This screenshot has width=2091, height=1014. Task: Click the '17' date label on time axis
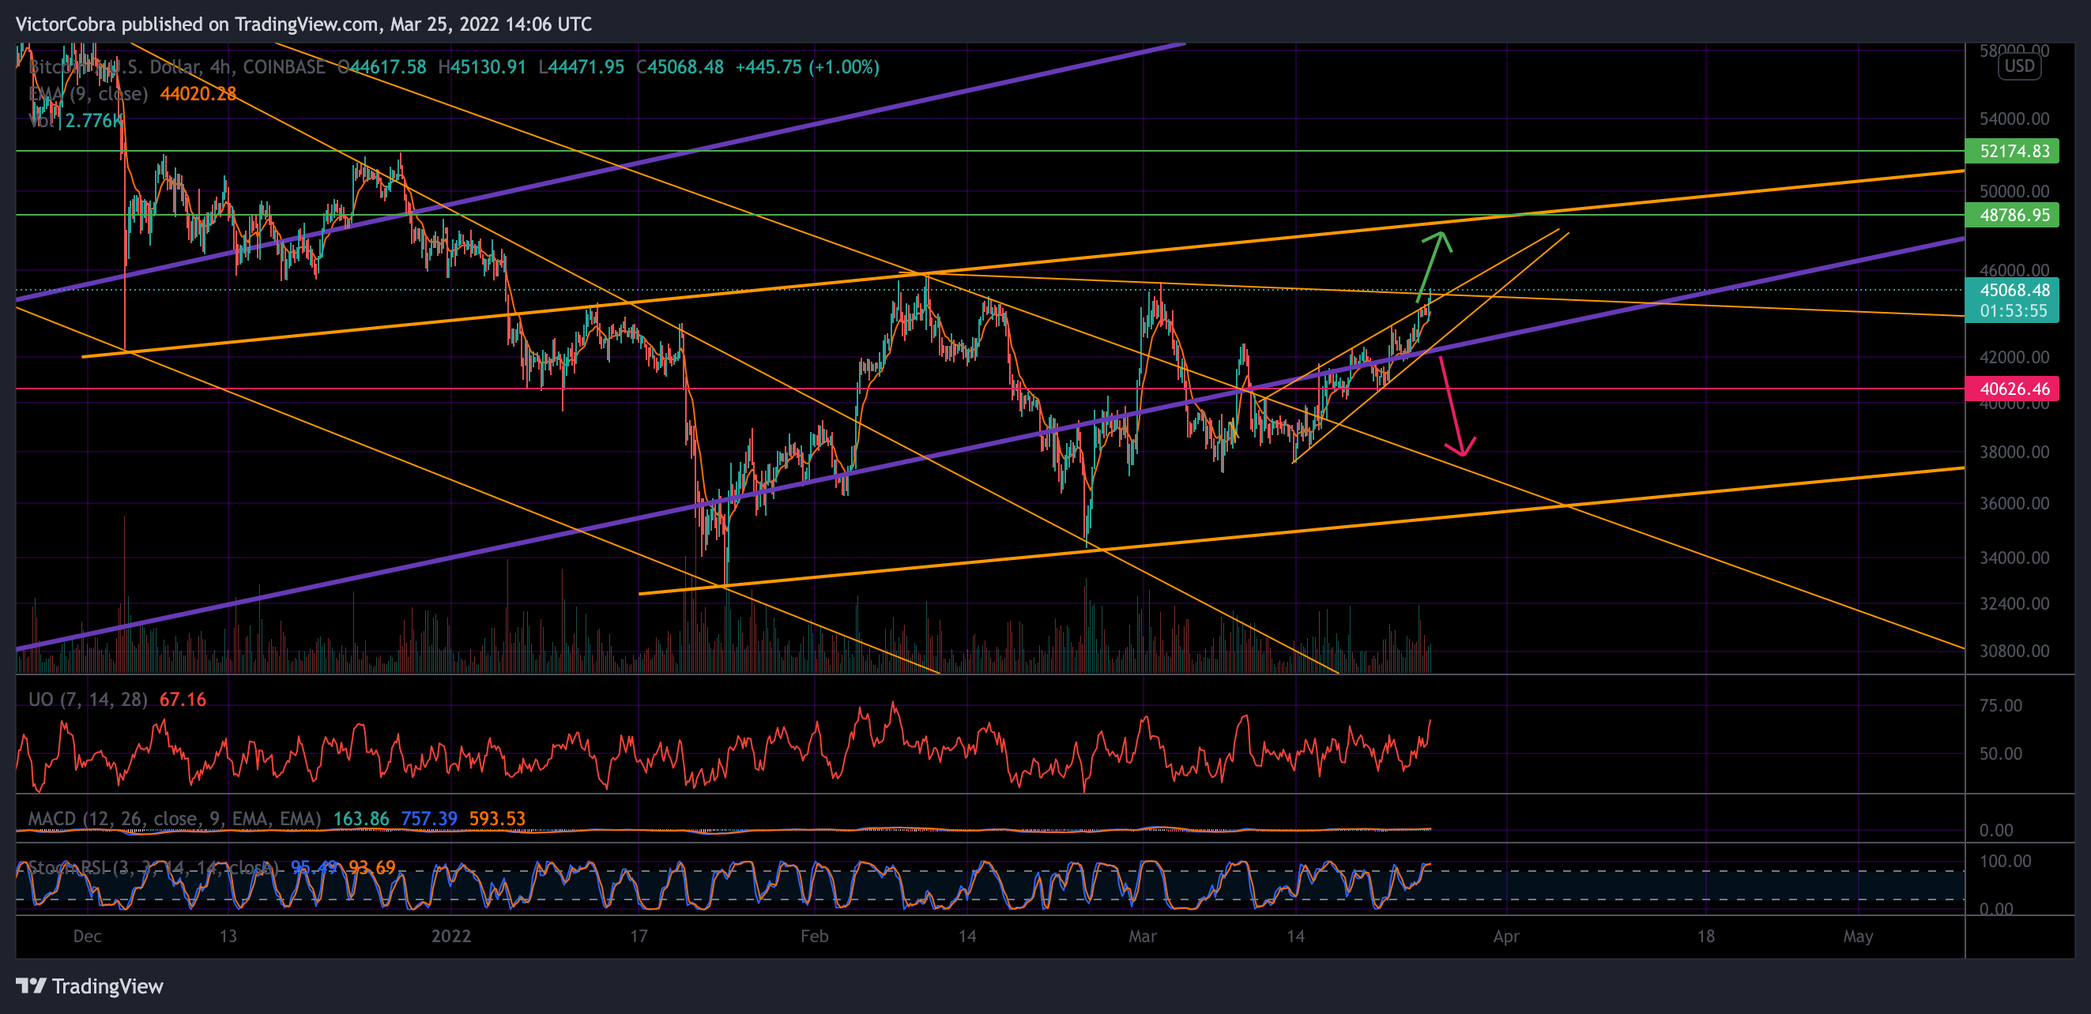click(x=639, y=936)
